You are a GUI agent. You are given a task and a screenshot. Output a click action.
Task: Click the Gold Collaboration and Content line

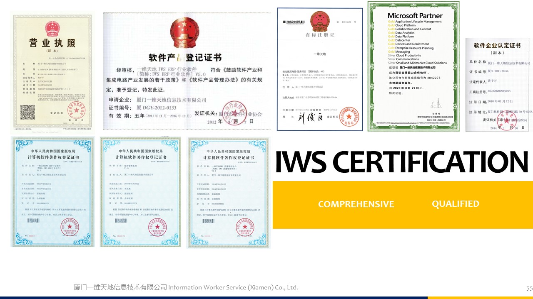[409, 29]
